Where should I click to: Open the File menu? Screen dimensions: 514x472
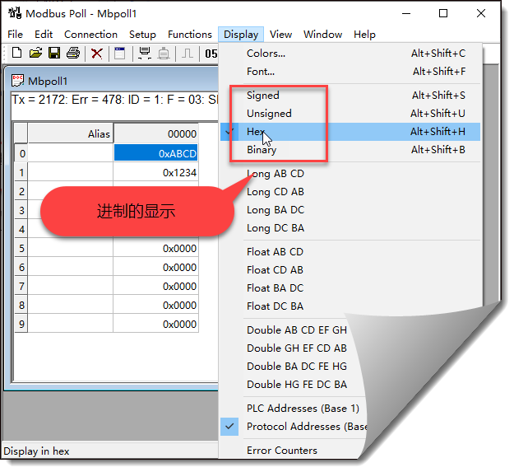(15, 35)
